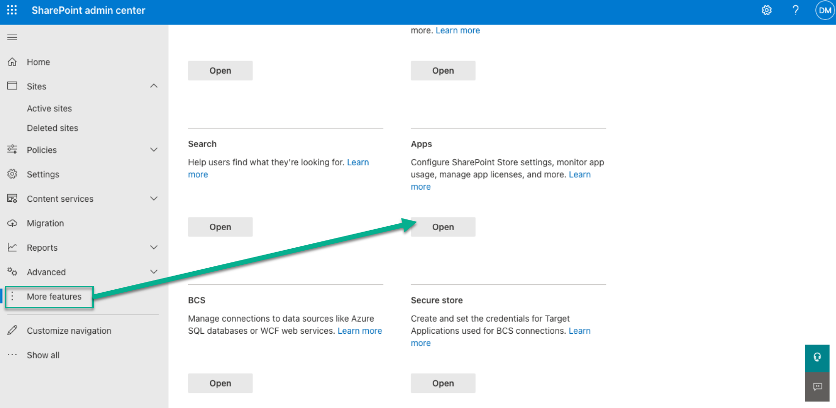Click the Settings gear icon in sidebar
The height and width of the screenshot is (408, 836).
(x=12, y=174)
